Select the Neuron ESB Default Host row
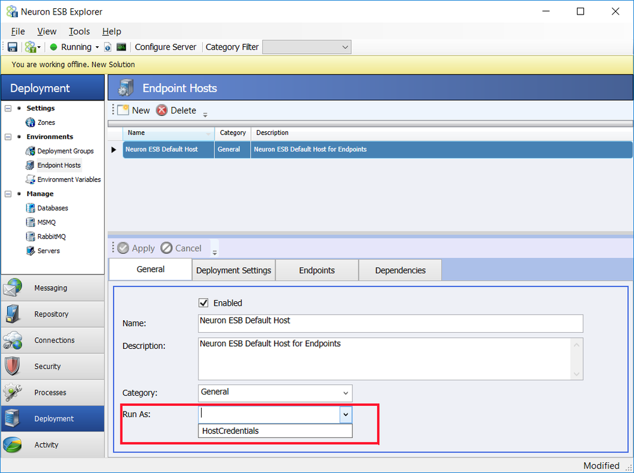634x473 pixels. [378, 149]
